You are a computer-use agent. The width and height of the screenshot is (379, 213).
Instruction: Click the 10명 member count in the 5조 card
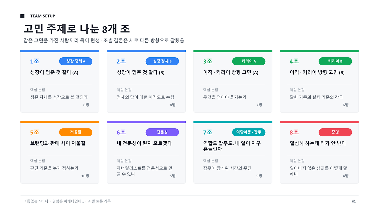pos(85,176)
